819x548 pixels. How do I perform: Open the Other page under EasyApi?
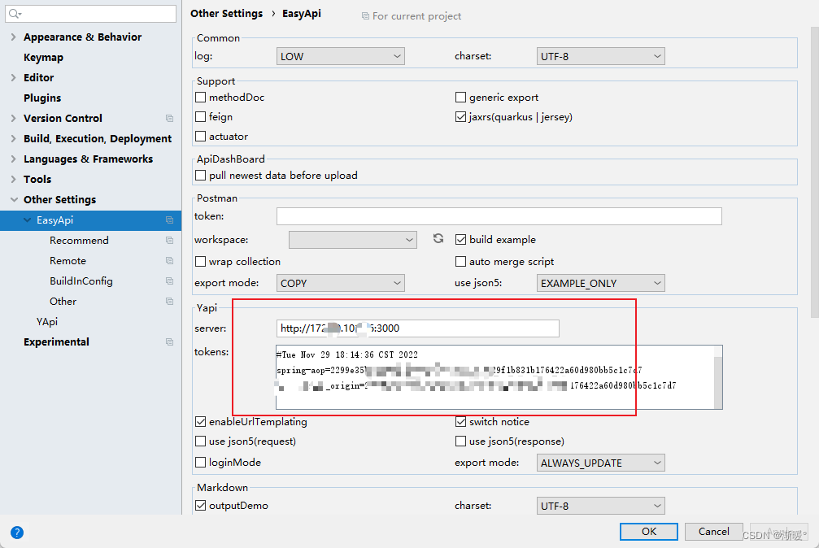(x=63, y=302)
